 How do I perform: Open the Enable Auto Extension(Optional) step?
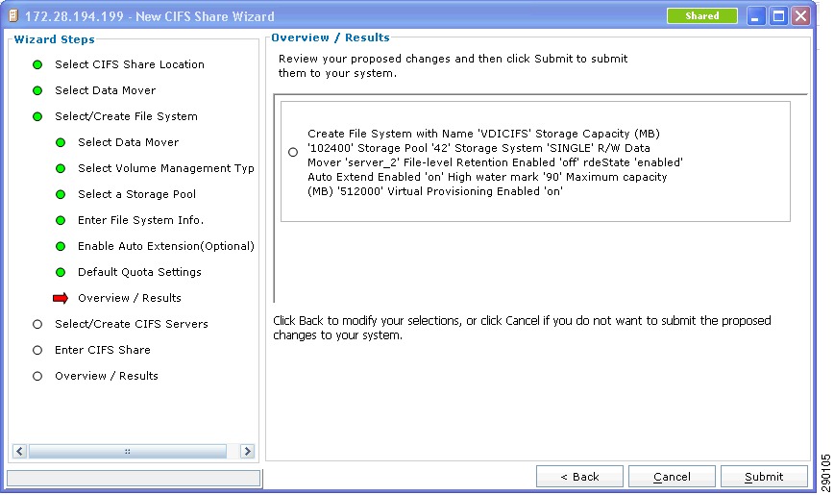(x=166, y=246)
